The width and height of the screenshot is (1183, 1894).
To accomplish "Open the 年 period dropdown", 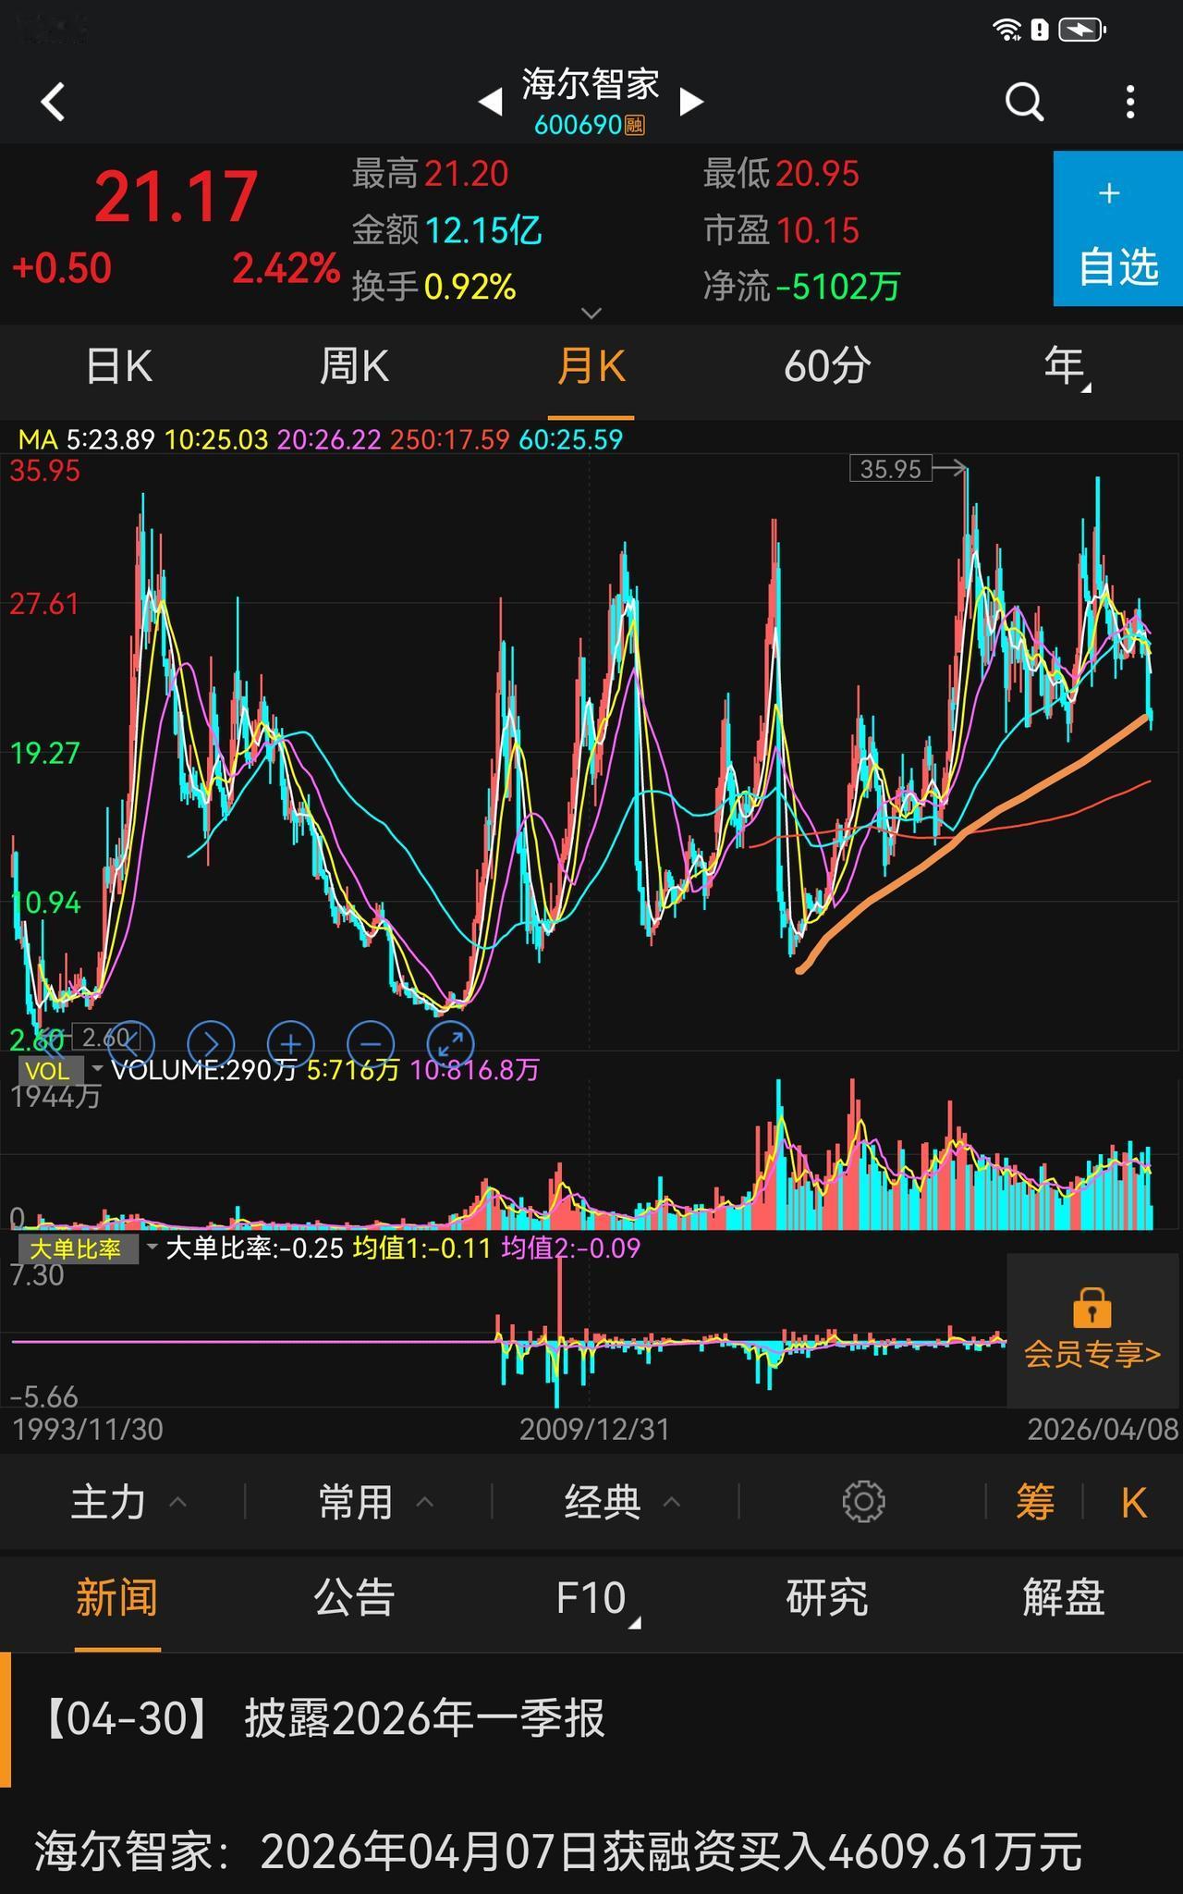I will click(x=1065, y=366).
